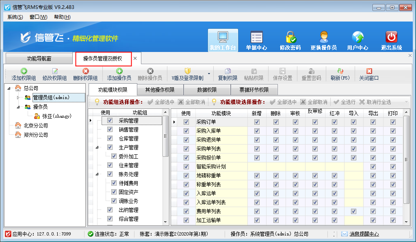
Task: Toggle 导入 checkbox for 费用单列表 row
Action: pos(354,211)
